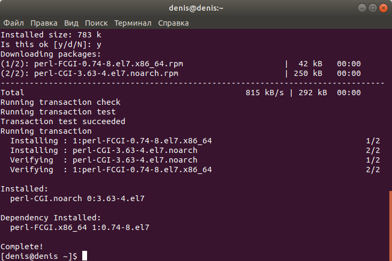The width and height of the screenshot is (392, 261).
Task: Maximize the terminal window
Action: tap(372, 8)
